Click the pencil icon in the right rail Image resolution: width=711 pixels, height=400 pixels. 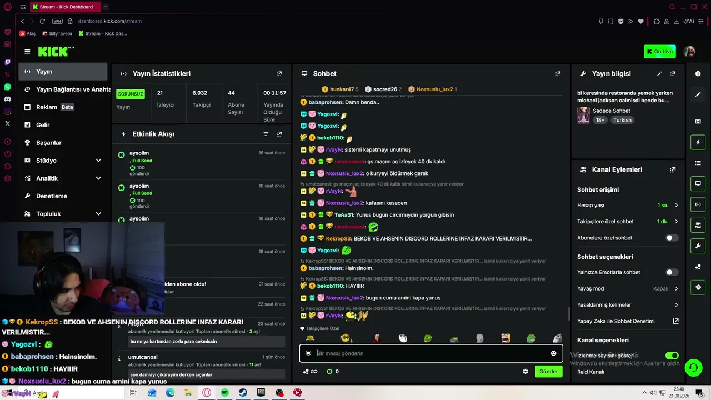pos(698,94)
